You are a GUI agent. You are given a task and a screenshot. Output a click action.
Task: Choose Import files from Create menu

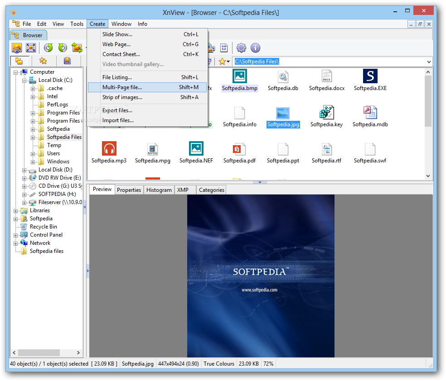tap(147, 120)
